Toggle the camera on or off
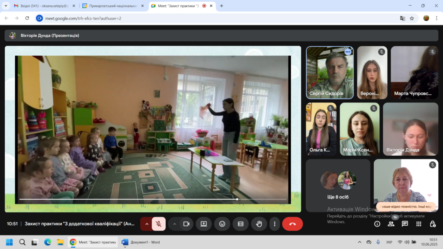The width and height of the screenshot is (443, 249). coord(186,224)
